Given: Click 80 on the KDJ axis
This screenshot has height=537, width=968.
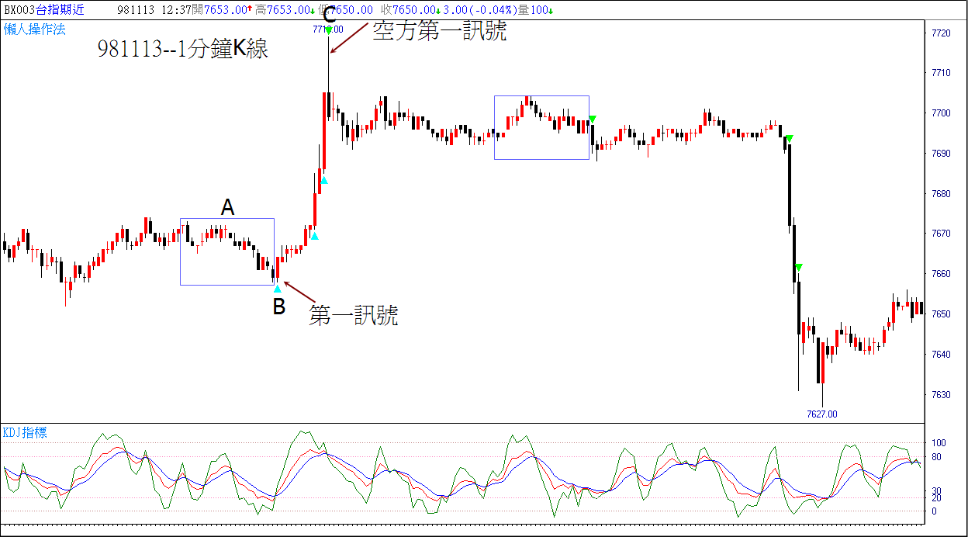Looking at the screenshot, I should [936, 457].
